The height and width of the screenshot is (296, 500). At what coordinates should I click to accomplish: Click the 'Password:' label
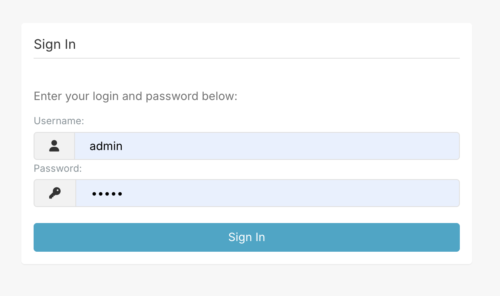(x=57, y=168)
